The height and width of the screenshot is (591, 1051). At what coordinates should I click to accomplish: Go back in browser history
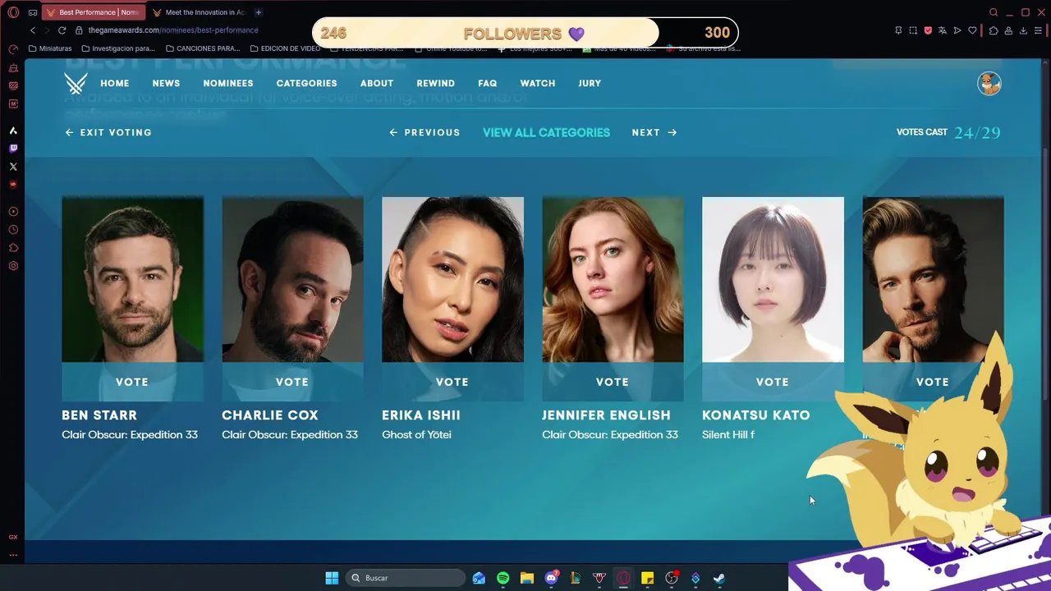[x=33, y=30]
